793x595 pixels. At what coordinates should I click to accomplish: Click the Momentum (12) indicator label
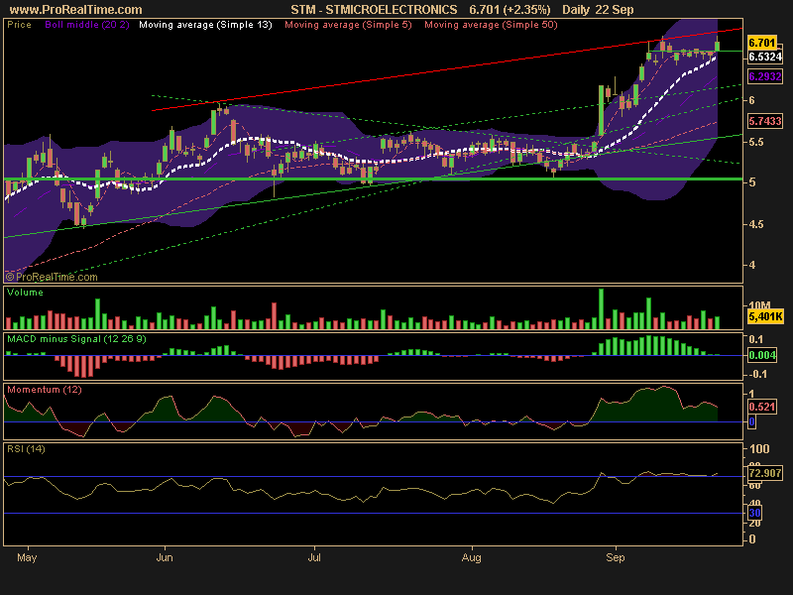[x=44, y=390]
